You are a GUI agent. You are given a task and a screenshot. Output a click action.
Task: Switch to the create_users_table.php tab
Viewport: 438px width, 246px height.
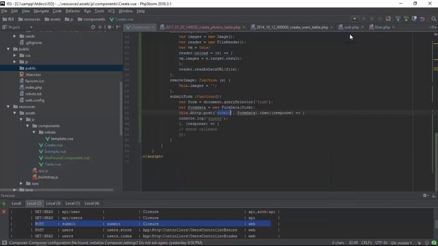click(x=292, y=27)
